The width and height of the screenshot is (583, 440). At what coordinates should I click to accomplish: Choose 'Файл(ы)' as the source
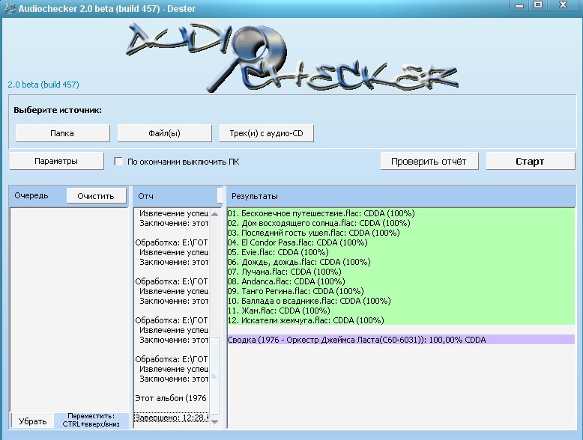point(164,133)
